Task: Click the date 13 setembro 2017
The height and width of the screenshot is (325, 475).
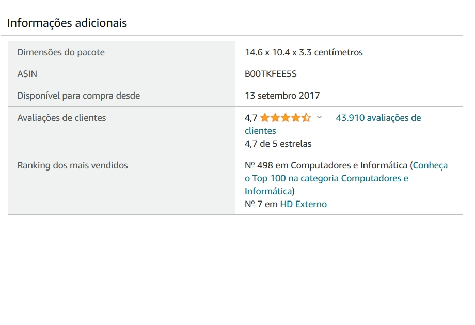Action: click(x=282, y=96)
